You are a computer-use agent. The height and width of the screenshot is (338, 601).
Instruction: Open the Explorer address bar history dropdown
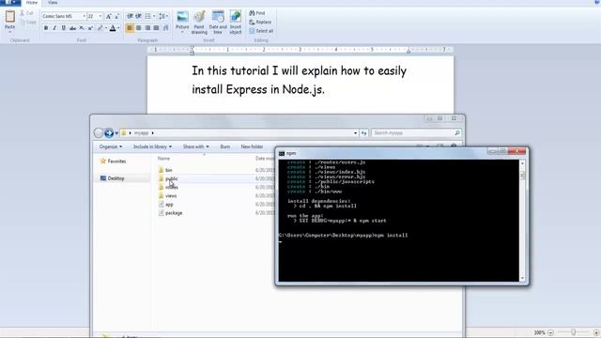355,133
